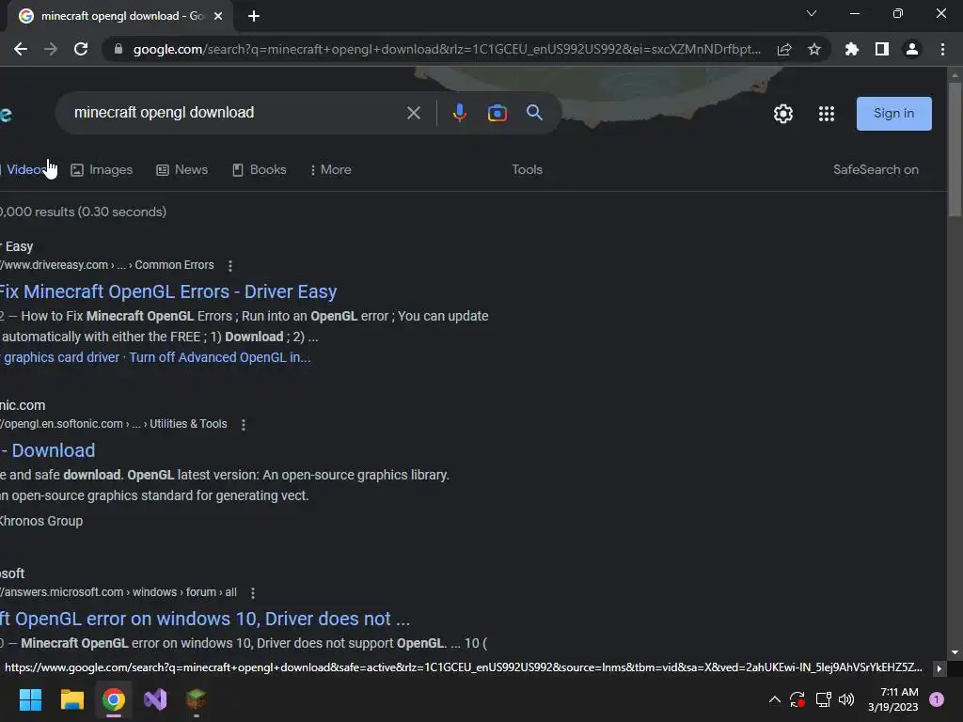Open Google quick settings gear
This screenshot has width=963, height=722.
(783, 114)
